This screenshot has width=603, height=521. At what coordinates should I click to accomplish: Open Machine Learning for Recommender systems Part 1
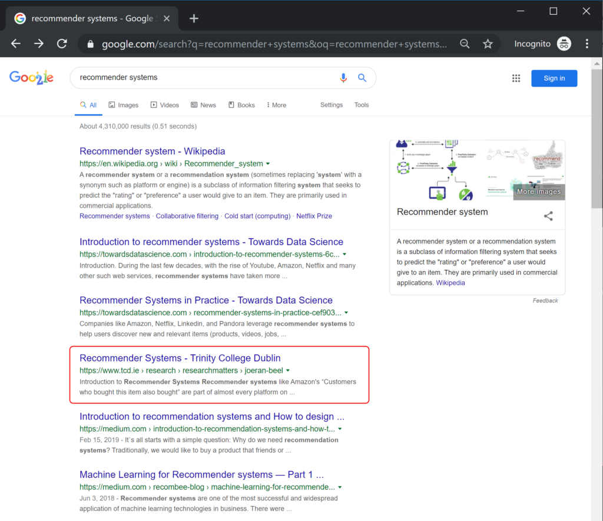point(201,475)
